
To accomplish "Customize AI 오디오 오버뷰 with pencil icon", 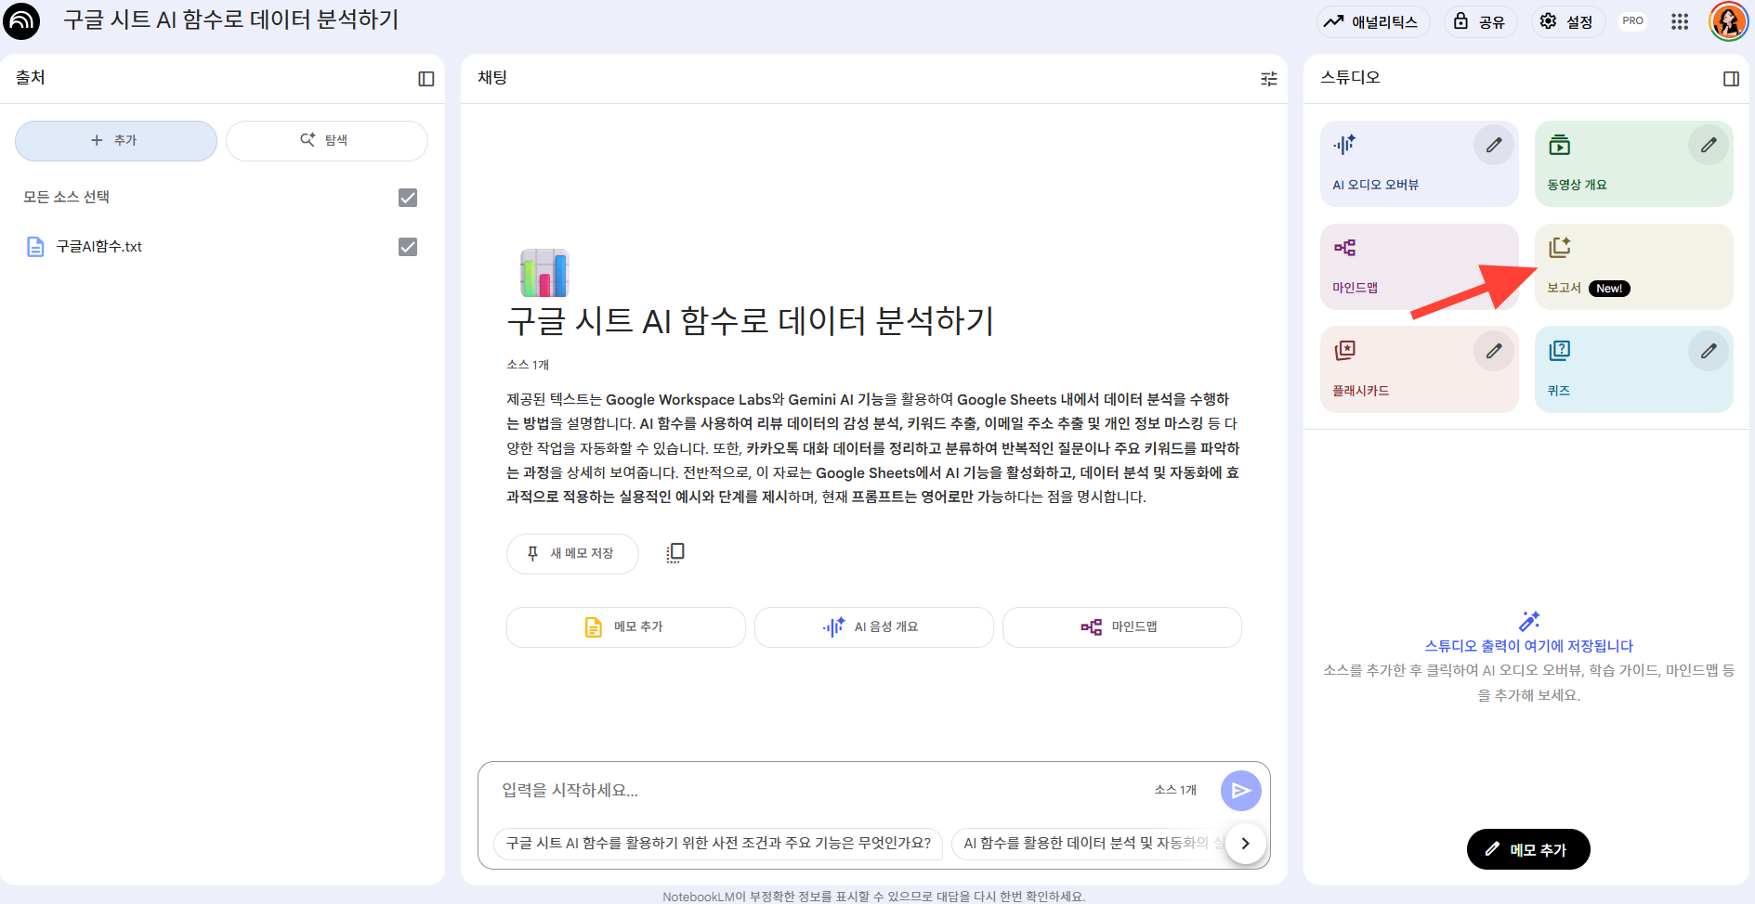I will 1494,145.
